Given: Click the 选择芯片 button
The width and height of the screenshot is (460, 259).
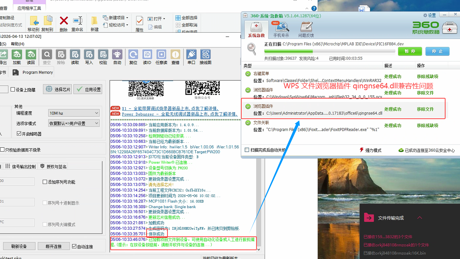Looking at the screenshot, I should click(x=58, y=89).
